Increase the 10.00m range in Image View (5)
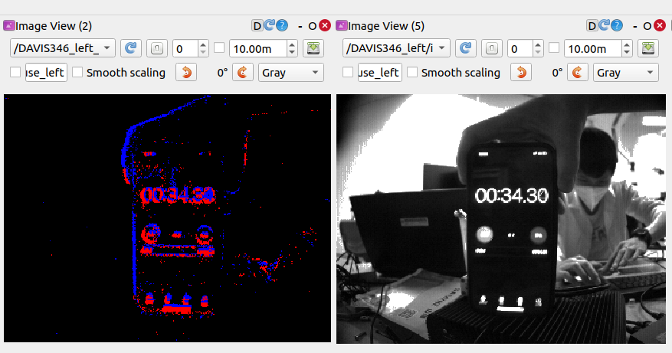 [627, 44]
